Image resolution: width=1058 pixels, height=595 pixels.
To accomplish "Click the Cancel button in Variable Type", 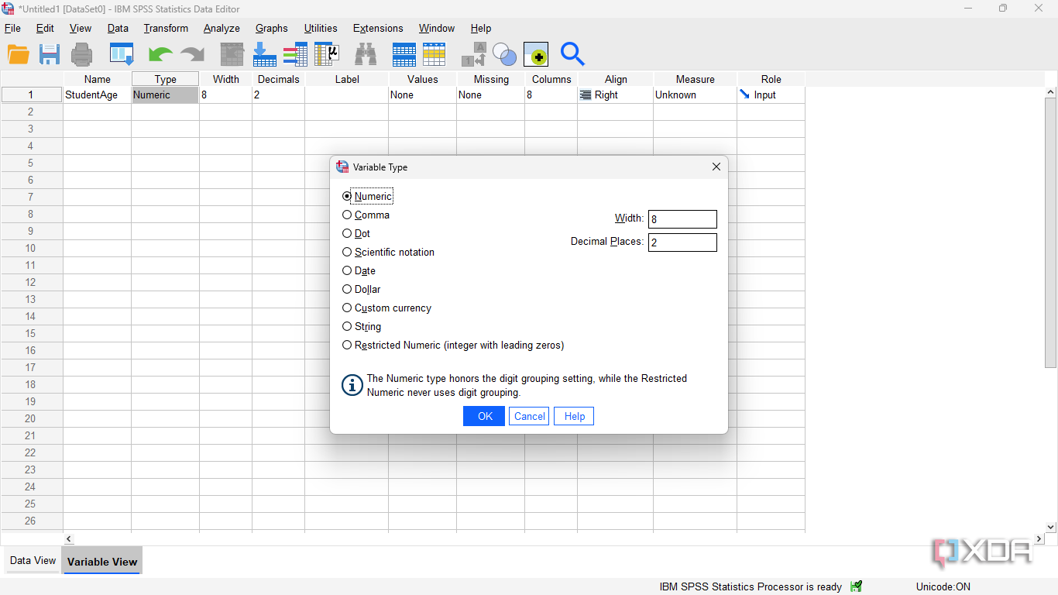I will 529,416.
